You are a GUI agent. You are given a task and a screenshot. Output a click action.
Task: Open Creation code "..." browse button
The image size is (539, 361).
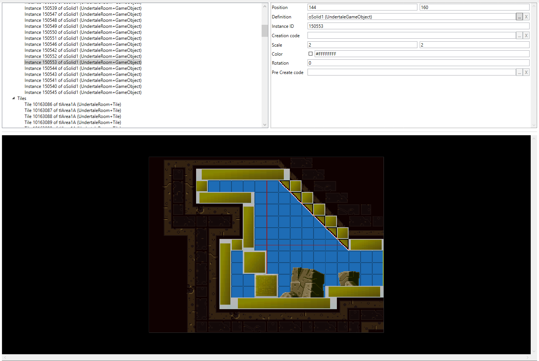pos(519,35)
